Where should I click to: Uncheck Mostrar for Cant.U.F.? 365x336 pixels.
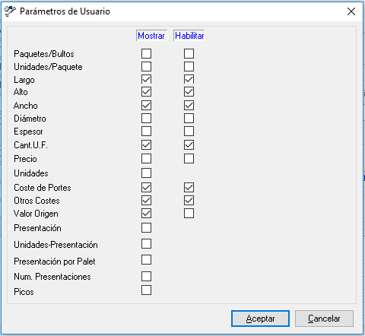click(x=147, y=145)
